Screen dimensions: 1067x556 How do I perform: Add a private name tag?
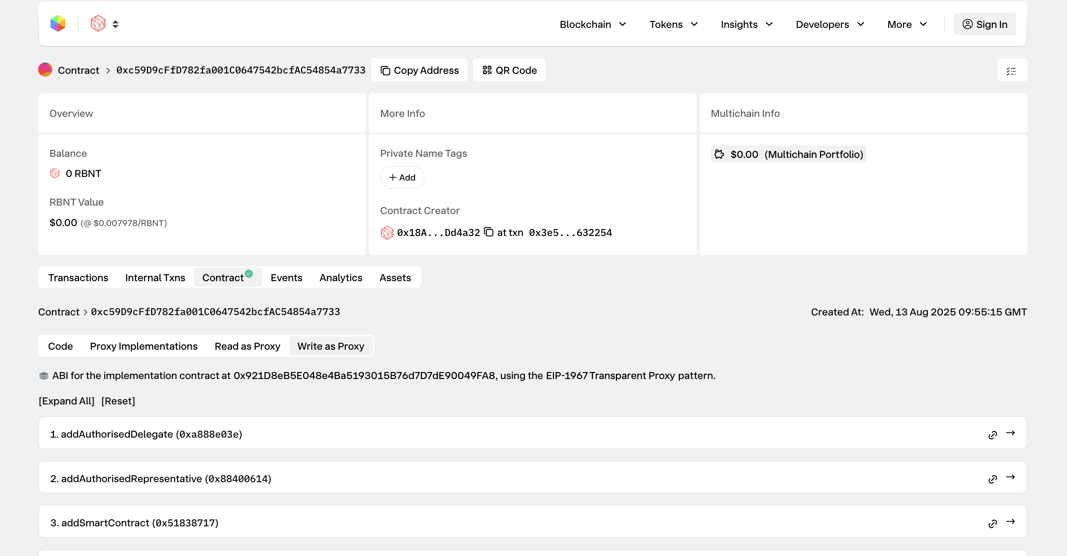pyautogui.click(x=402, y=177)
